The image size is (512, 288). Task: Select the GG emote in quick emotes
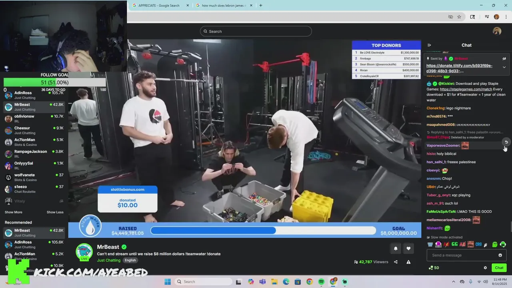point(454,244)
